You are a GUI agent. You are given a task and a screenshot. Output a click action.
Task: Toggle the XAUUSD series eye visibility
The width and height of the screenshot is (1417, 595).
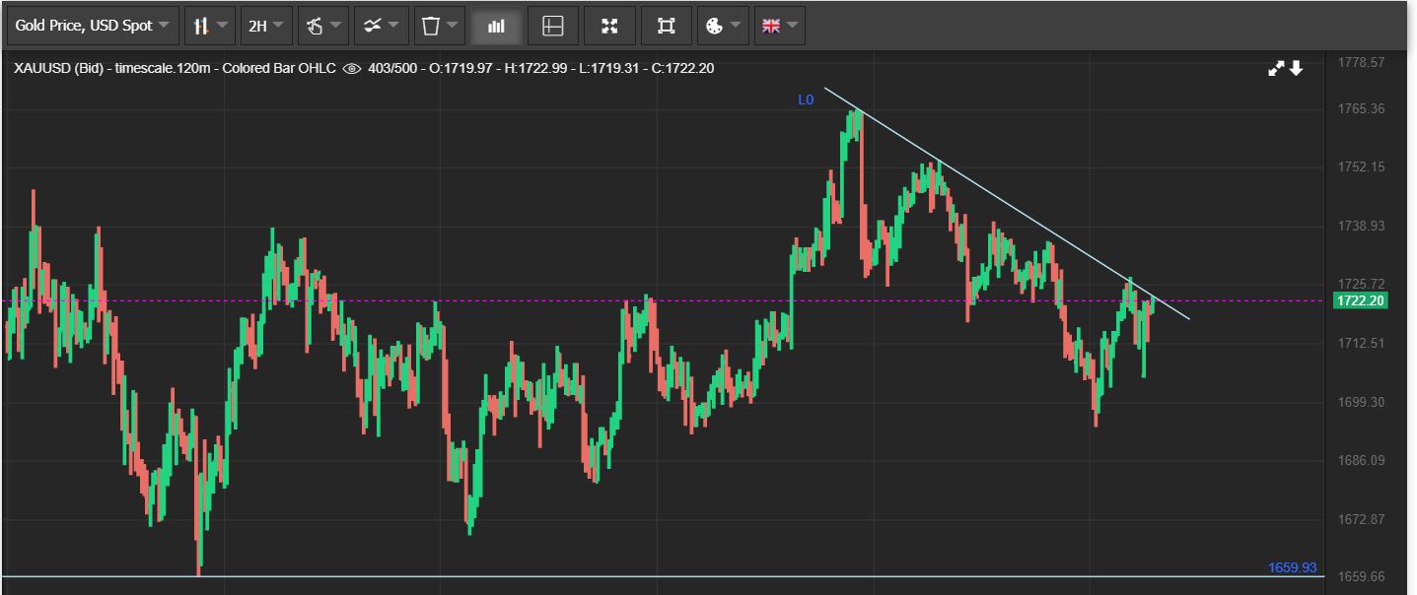pos(351,68)
